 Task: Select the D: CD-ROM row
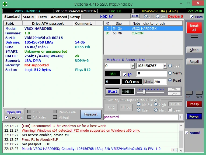coord(143,33)
